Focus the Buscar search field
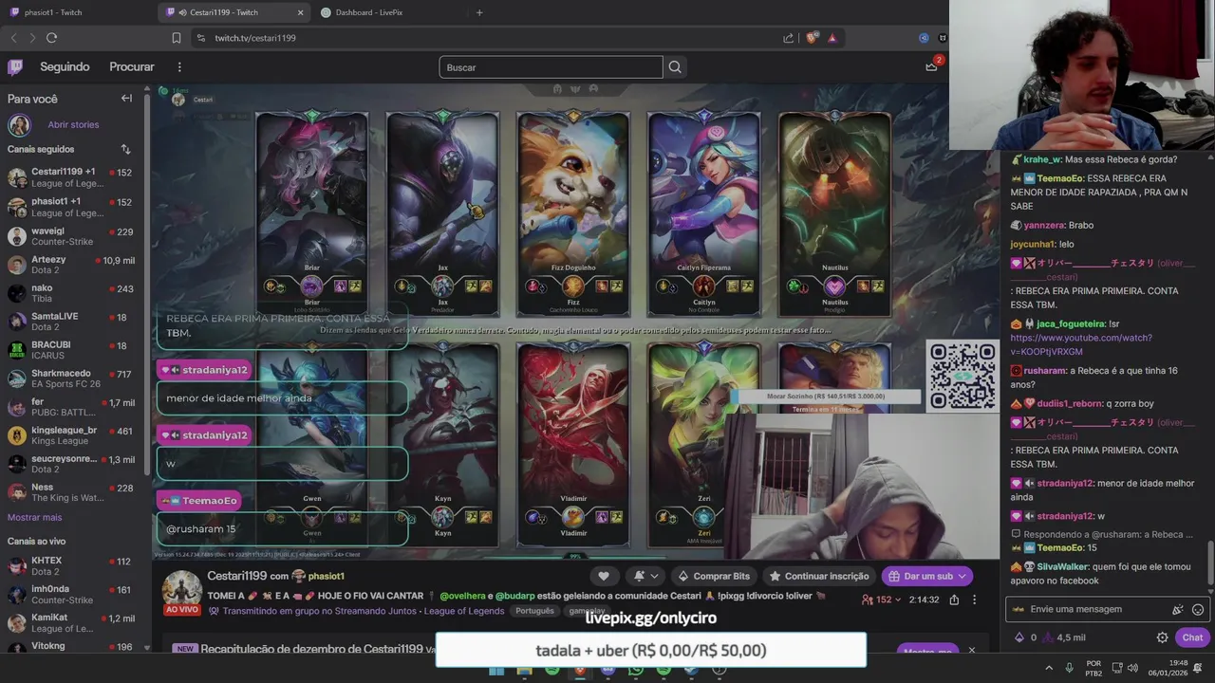The image size is (1215, 683). pos(551,67)
